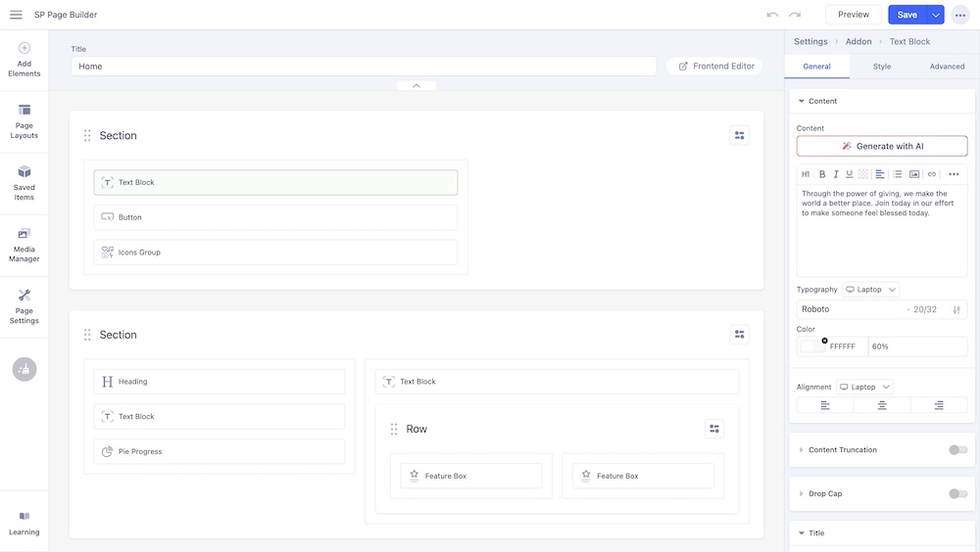Undo the last action
Screen dimensions: 980x552
[x=772, y=15]
